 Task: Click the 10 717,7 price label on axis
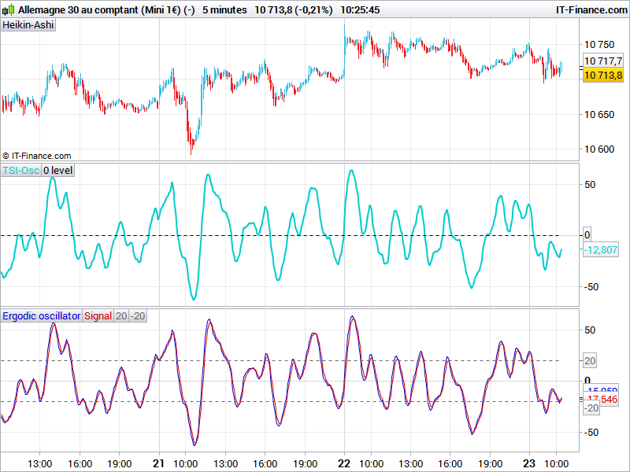click(603, 61)
